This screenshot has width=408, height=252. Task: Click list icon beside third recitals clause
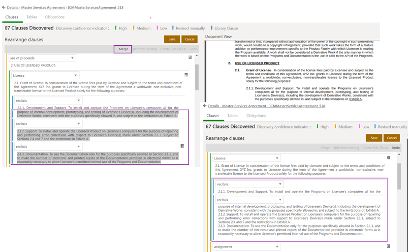[182, 146]
